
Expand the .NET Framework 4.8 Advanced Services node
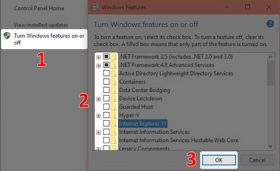(x=99, y=65)
